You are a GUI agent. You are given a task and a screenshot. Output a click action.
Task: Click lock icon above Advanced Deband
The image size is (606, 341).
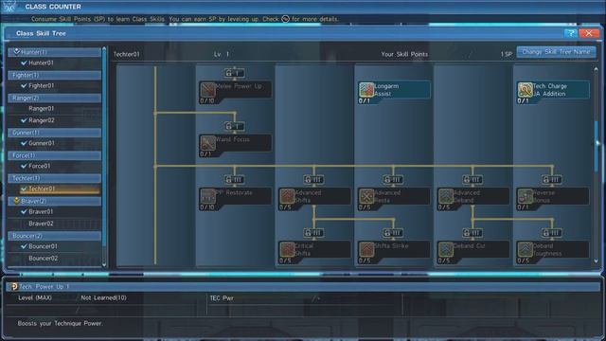point(472,179)
